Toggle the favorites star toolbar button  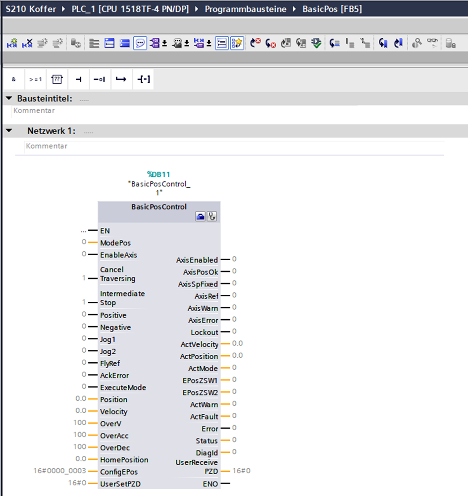pos(237,44)
